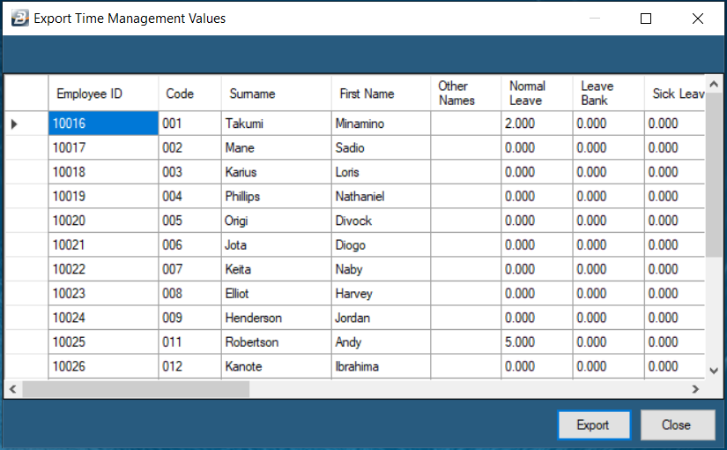
Task: Click first name cell Minamino
Action: [381, 124]
